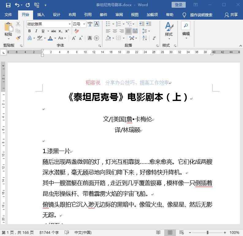This screenshot has width=243, height=236.
Task: Click the 共享 (Share) button
Action: point(231,15)
